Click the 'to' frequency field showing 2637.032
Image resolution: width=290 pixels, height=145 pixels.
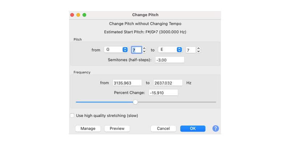point(168,83)
